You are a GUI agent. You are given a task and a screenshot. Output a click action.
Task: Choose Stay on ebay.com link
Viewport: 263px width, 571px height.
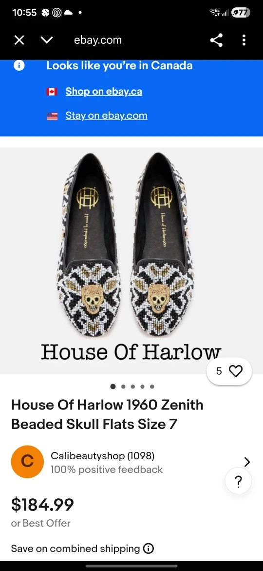pos(107,116)
